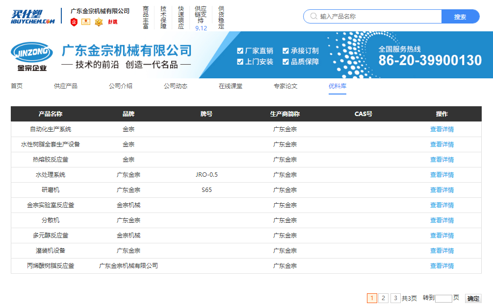Viewport: 493px width, 307px height.
Task: Click the 牌号 column header
Action: pos(207,114)
